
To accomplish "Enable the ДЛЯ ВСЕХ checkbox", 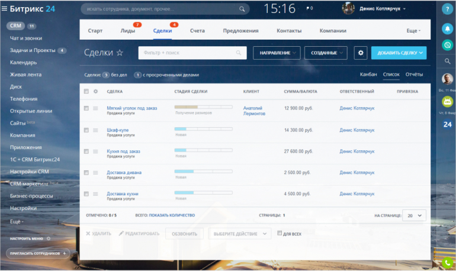I will [x=280, y=233].
